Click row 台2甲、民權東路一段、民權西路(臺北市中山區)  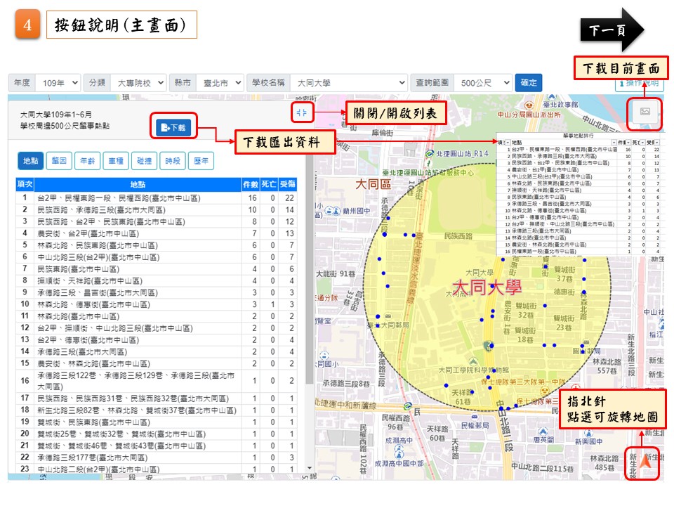coord(157,198)
